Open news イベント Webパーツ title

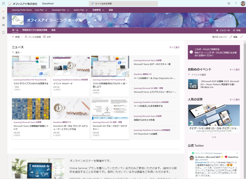coord(63,83)
